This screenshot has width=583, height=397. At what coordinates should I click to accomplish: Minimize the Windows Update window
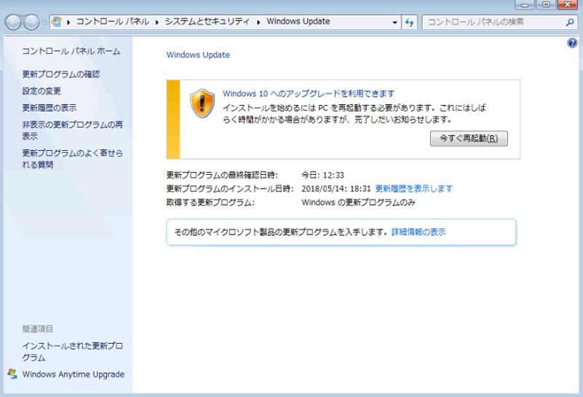coord(525,5)
